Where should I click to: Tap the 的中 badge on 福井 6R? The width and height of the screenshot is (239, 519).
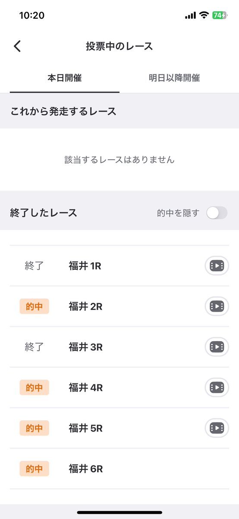(35, 469)
